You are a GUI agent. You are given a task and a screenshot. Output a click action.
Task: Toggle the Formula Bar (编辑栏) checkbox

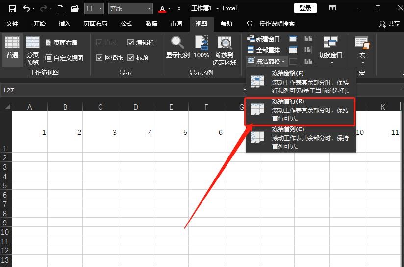[131, 43]
